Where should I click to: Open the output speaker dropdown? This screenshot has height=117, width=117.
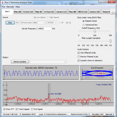point(48,62)
